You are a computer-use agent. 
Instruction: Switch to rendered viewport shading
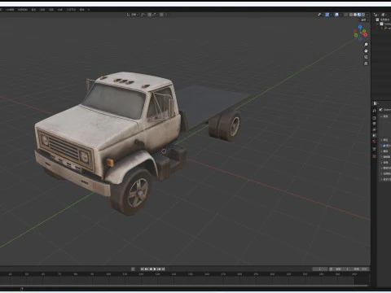coord(363,15)
